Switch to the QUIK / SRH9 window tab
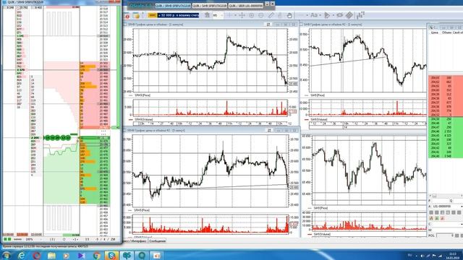This screenshot has width=463, height=260. (x=173, y=6)
